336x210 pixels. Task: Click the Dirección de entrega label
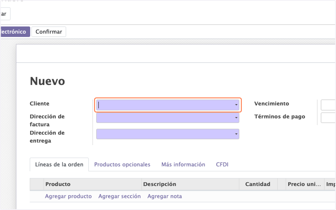click(x=47, y=137)
